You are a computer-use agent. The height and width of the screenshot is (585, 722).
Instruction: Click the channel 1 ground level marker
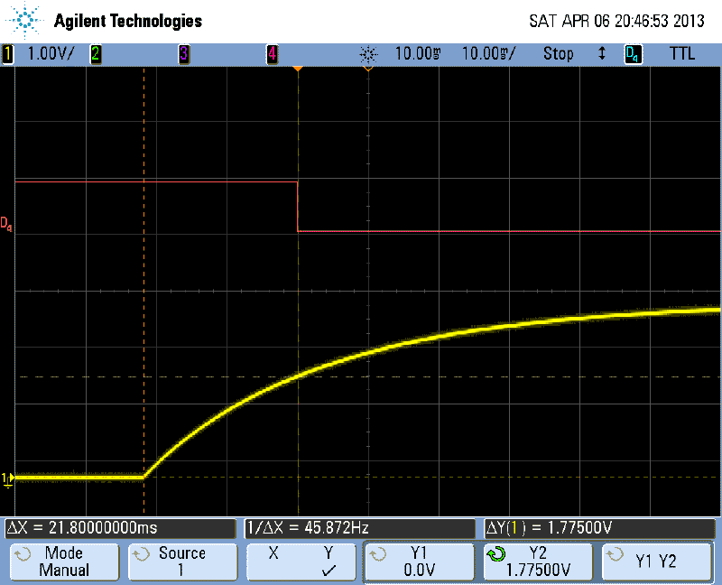[7, 479]
